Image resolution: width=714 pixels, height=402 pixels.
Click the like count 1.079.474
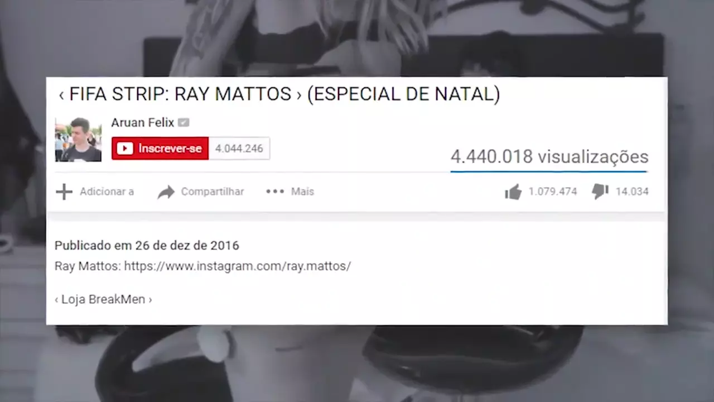[553, 192]
